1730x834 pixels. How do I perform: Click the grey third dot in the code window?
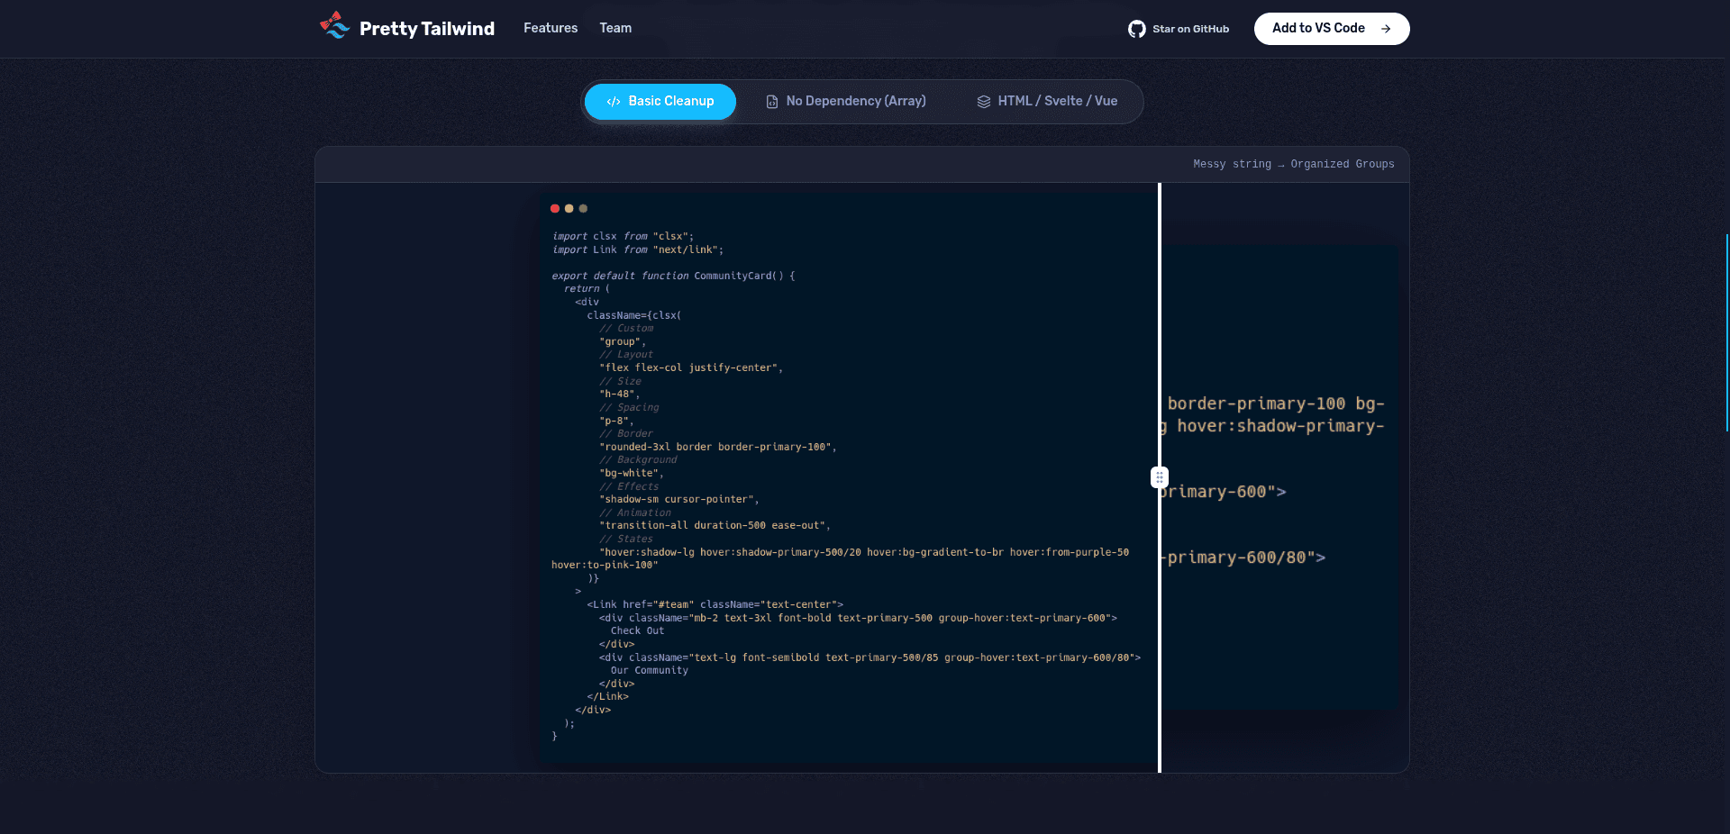pos(584,208)
